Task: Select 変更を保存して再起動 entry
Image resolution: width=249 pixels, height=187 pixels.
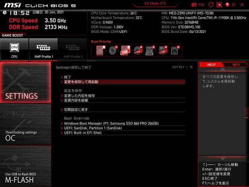Action: click(123, 82)
